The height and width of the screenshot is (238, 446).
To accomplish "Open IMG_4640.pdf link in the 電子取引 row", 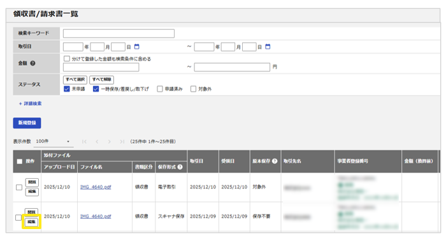I will [96, 187].
